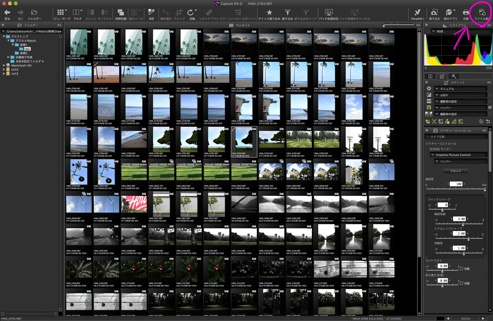The image size is (493, 321).
Task: Toggle the bottom 撮影時の設定 row checkbox
Action: click(x=490, y=114)
